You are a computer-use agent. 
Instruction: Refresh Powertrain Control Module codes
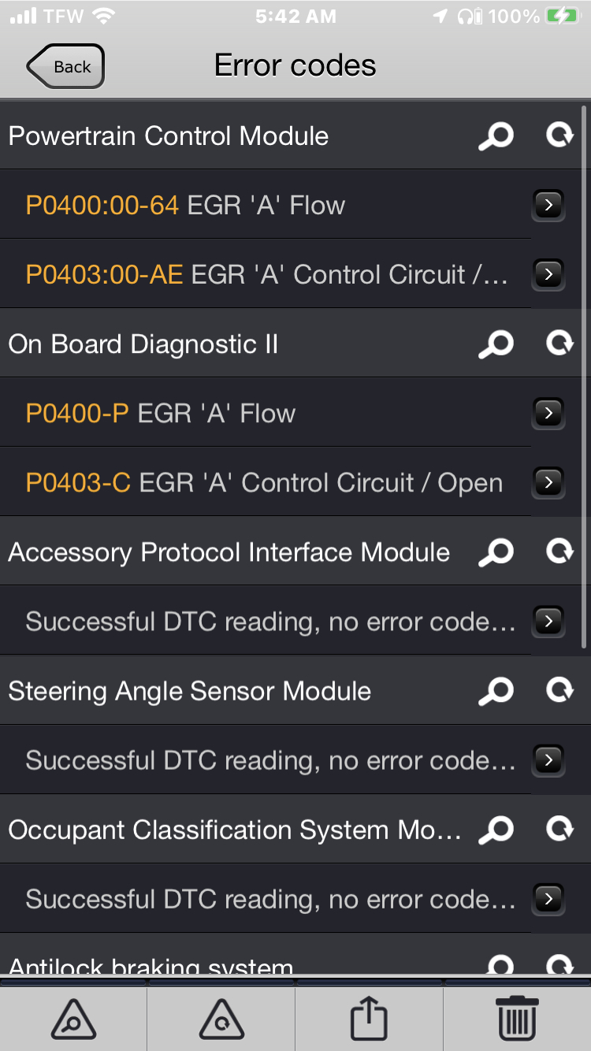click(559, 136)
